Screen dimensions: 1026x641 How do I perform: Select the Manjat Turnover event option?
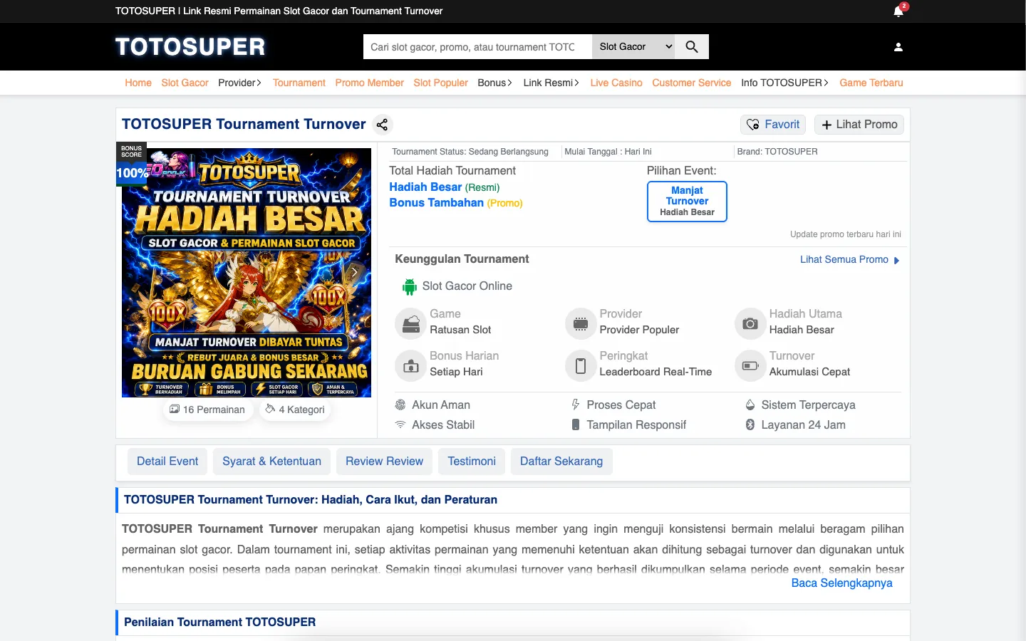click(x=687, y=202)
